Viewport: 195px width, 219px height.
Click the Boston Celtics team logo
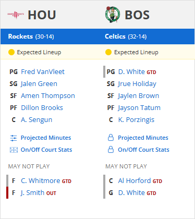113,15
